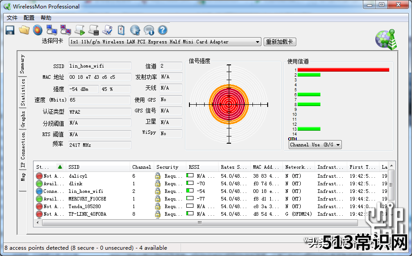
Task: Click red status icon of Tenda_185280 row
Action: click(39, 206)
